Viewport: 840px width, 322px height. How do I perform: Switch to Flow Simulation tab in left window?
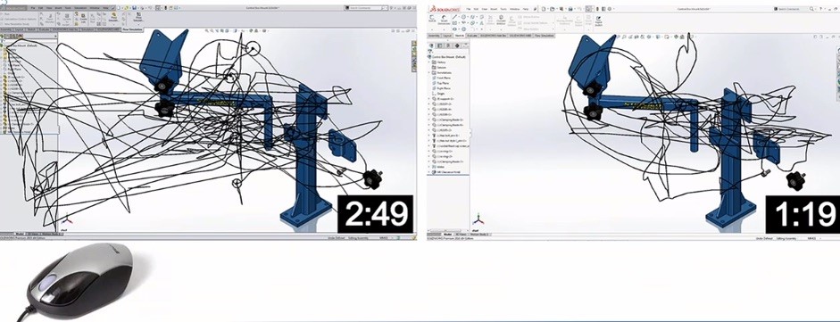132,29
